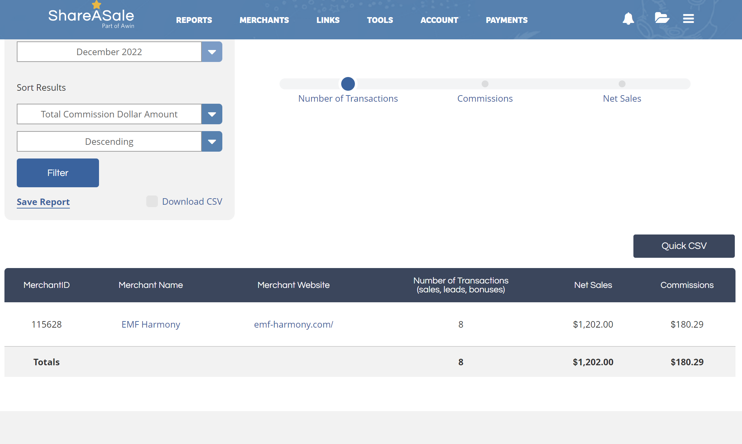Click the Net Sales column header
The height and width of the screenshot is (444, 742).
pos(593,285)
